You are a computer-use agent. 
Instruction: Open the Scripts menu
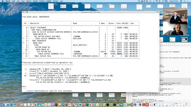[x=35, y=1]
